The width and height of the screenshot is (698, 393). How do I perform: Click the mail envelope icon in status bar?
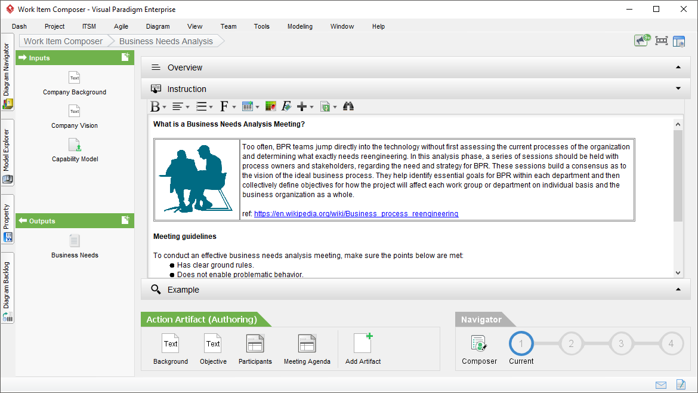pyautogui.click(x=661, y=385)
